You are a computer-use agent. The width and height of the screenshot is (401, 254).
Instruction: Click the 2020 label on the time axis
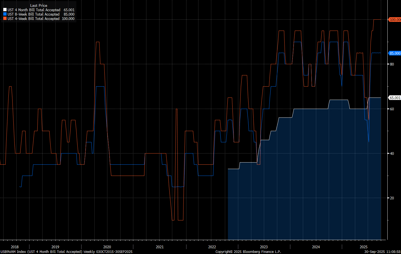click(107, 247)
